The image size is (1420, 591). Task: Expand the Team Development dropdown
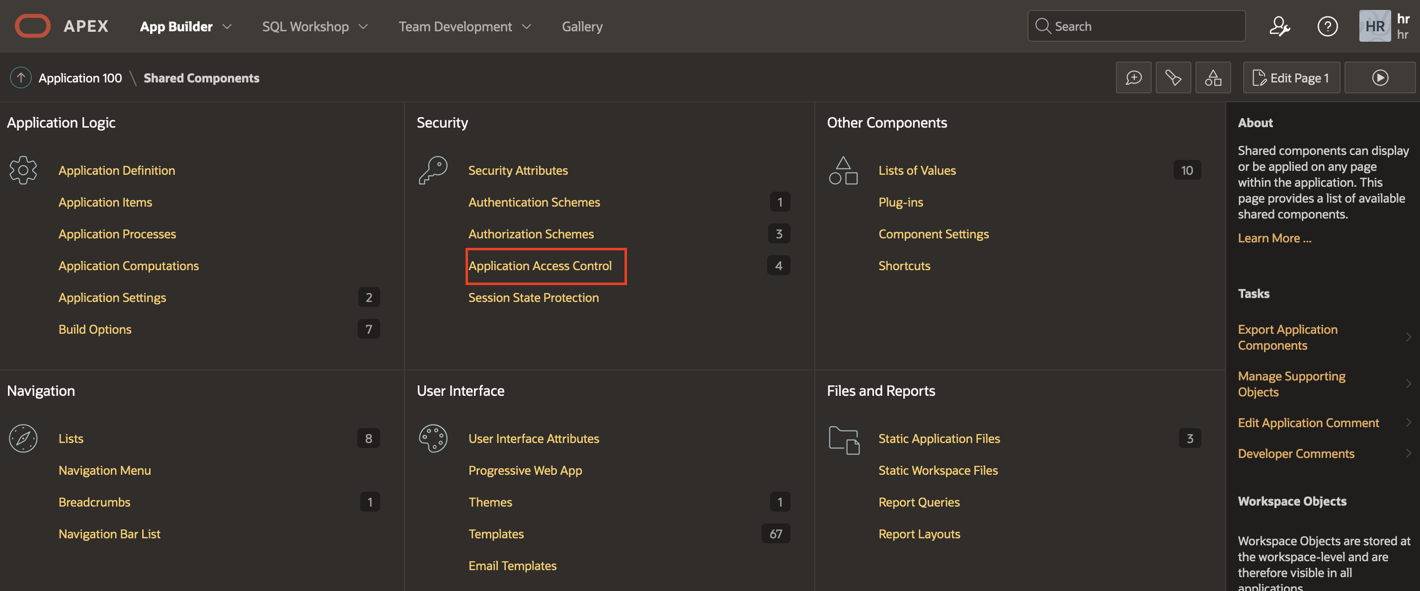pyautogui.click(x=464, y=26)
